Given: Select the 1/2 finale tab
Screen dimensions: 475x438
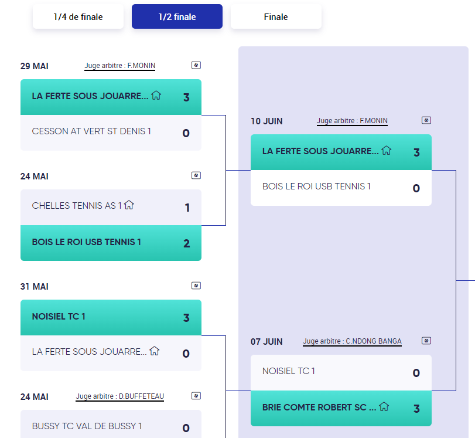Looking at the screenshot, I should click(x=177, y=16).
